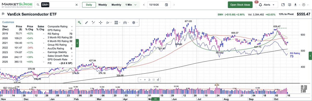
Task: Click the Customize link
Action: point(8,22)
